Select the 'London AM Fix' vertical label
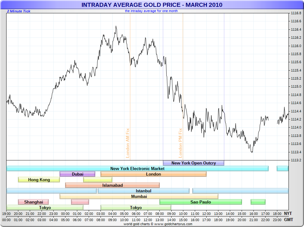 [x=127, y=143]
